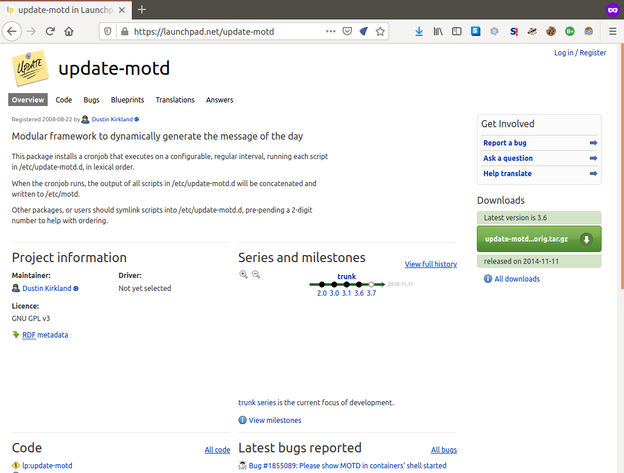
Task: Click the update-motd sticky note logo
Action: 30,68
